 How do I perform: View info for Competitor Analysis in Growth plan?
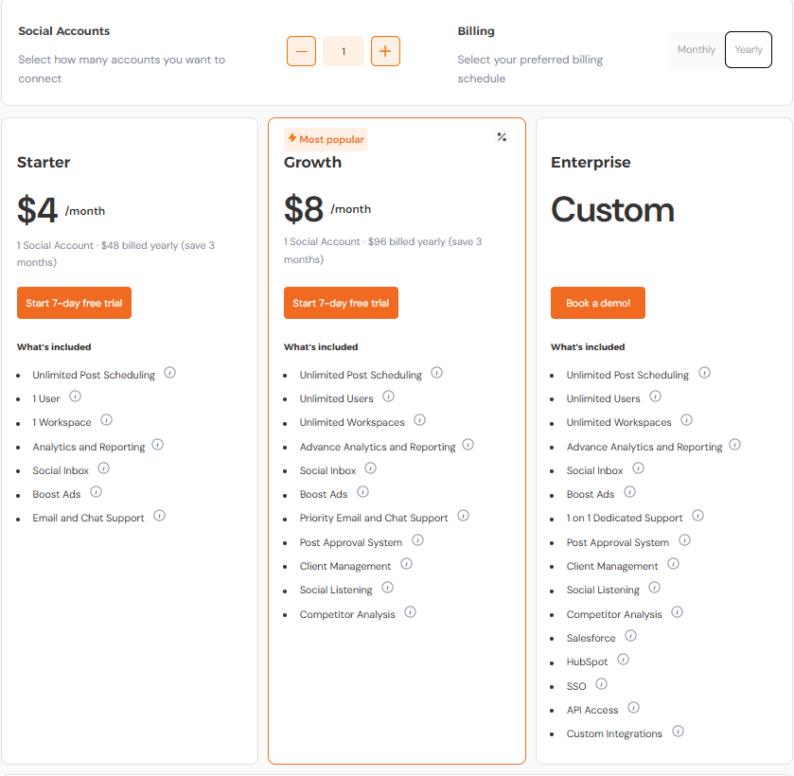[410, 612]
